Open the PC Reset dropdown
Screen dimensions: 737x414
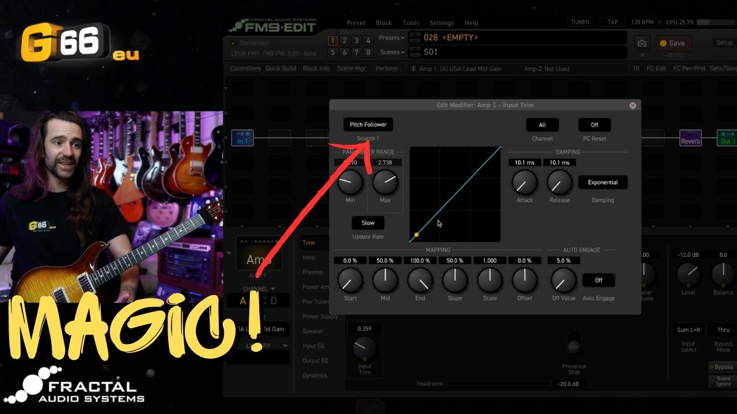click(x=594, y=125)
